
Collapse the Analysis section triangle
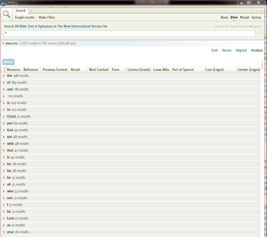coord(3,43)
